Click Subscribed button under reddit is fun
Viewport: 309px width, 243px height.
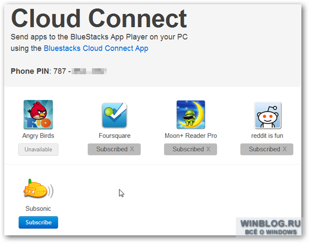coord(267,149)
